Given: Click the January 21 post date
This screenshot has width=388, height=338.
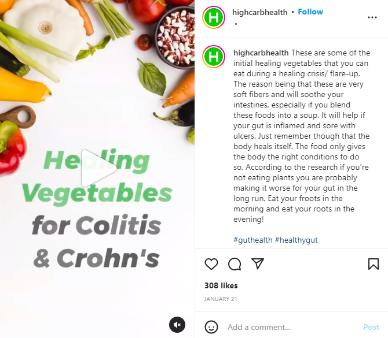Looking at the screenshot, I should click(221, 299).
